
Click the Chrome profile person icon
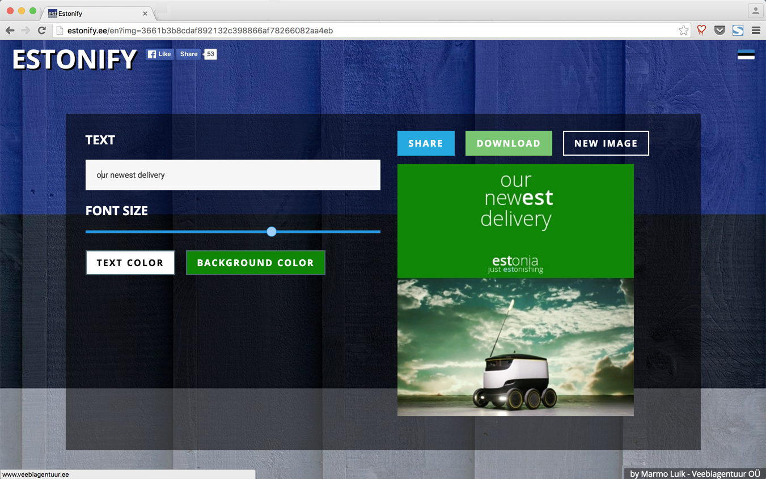pyautogui.click(x=756, y=11)
